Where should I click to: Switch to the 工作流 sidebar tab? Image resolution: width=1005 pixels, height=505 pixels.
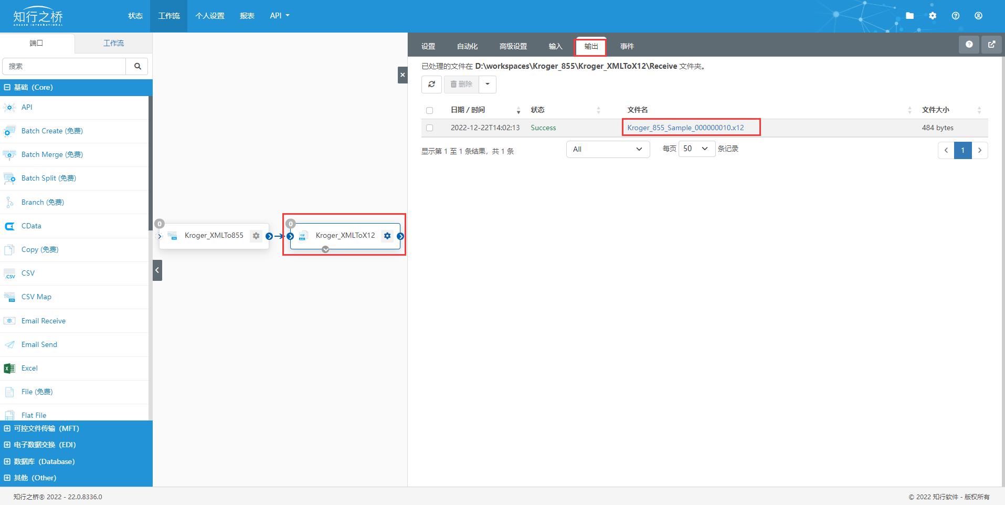(x=113, y=43)
